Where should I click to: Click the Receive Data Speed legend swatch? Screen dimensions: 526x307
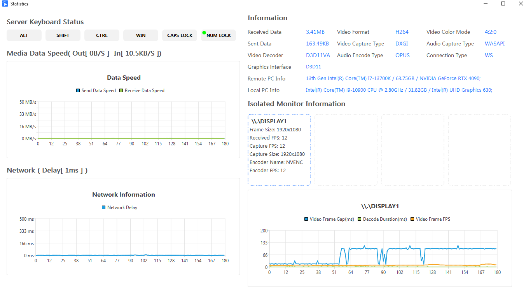[x=121, y=91]
